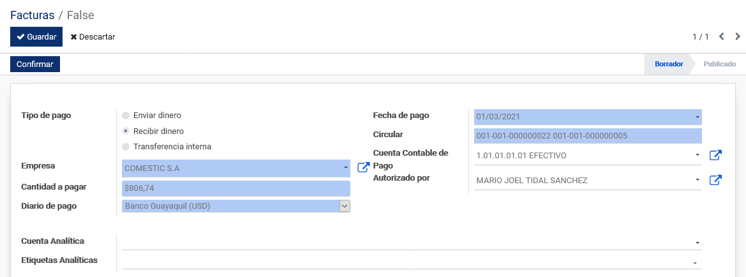Select the Borrador status stage
The height and width of the screenshot is (277, 746).
click(x=668, y=64)
